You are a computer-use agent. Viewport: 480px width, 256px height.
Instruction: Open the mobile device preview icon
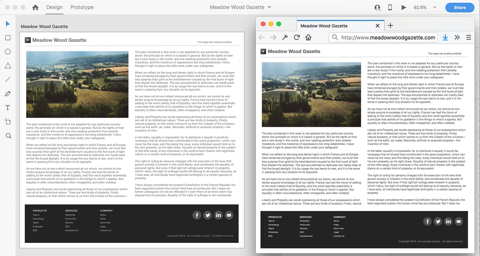click(390, 7)
